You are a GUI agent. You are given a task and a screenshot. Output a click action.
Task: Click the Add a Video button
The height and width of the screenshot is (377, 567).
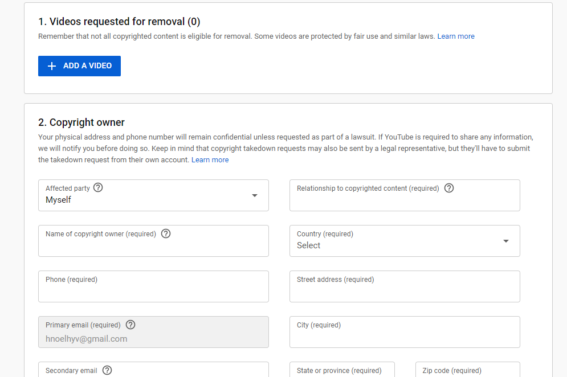pos(79,66)
